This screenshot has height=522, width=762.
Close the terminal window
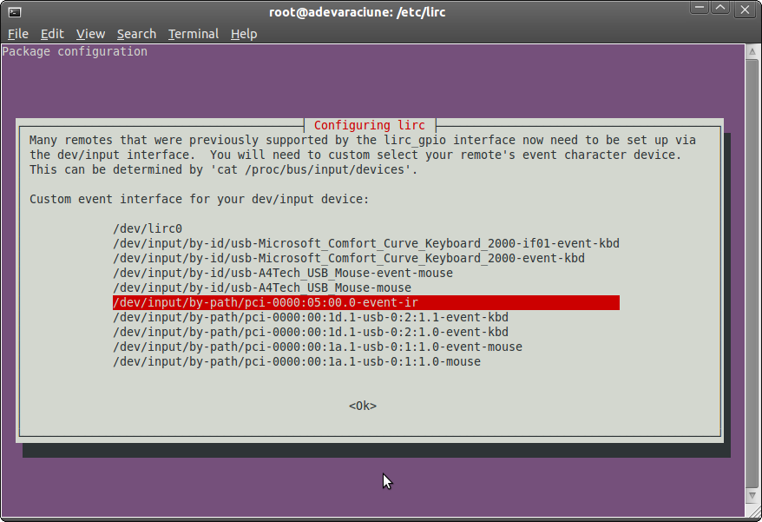pyautogui.click(x=744, y=10)
